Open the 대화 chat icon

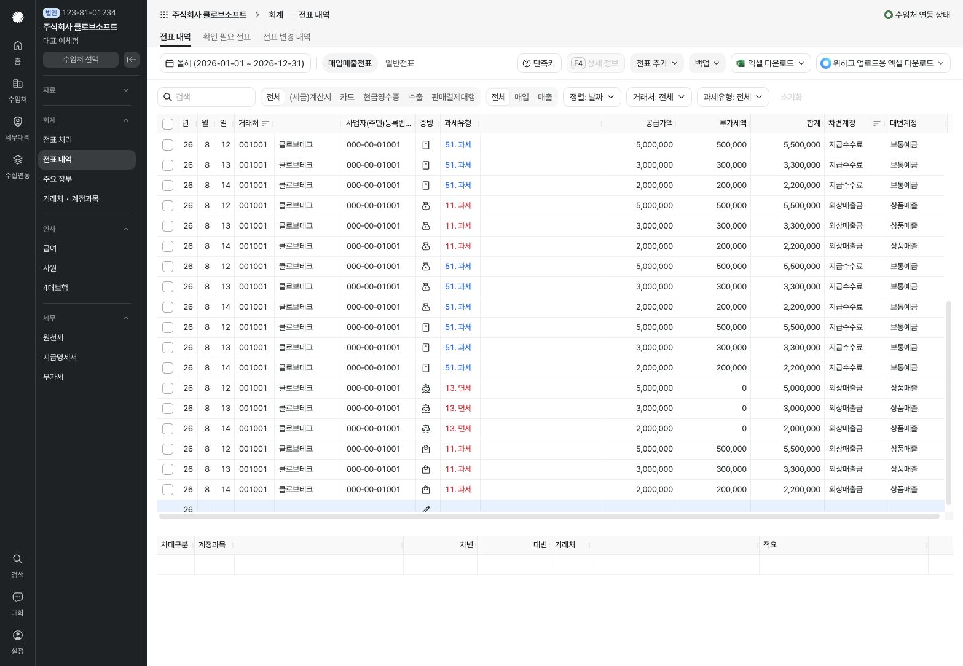(17, 603)
